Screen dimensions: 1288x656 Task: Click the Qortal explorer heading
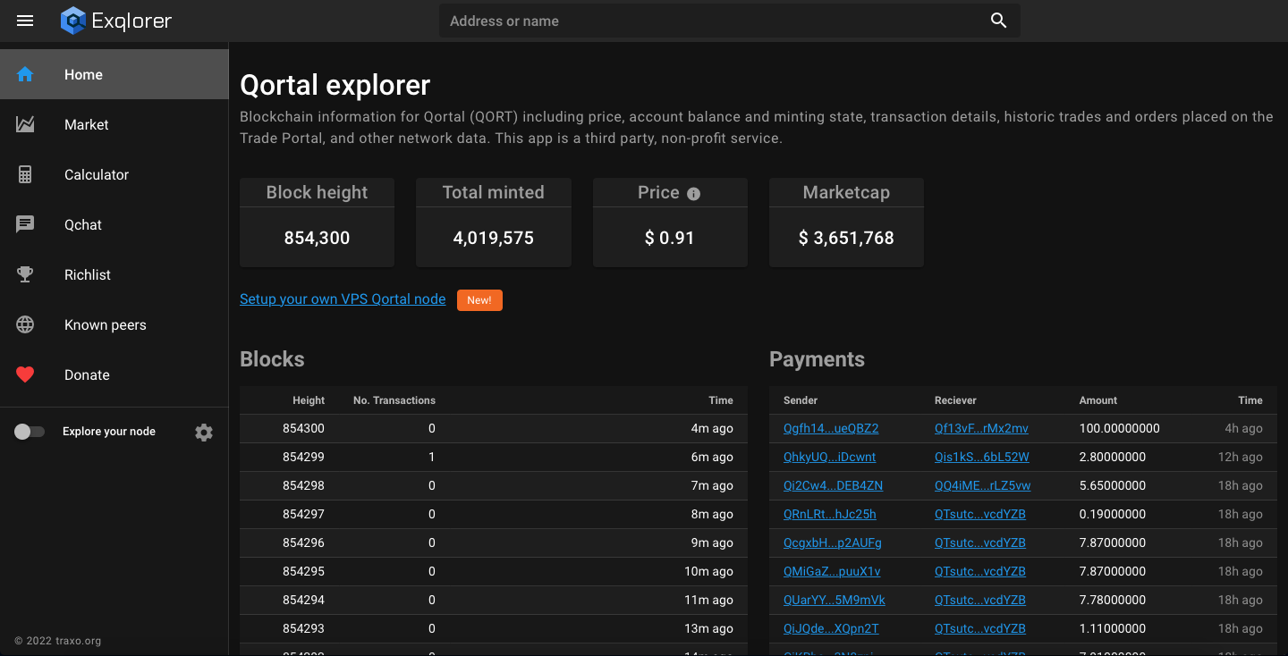click(335, 85)
